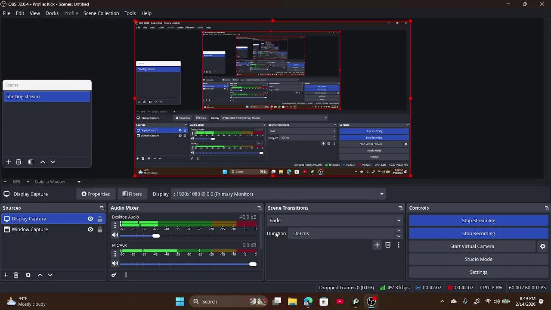The height and width of the screenshot is (310, 551).
Task: Decrease transition duration with down arrow
Action: pyautogui.click(x=399, y=236)
